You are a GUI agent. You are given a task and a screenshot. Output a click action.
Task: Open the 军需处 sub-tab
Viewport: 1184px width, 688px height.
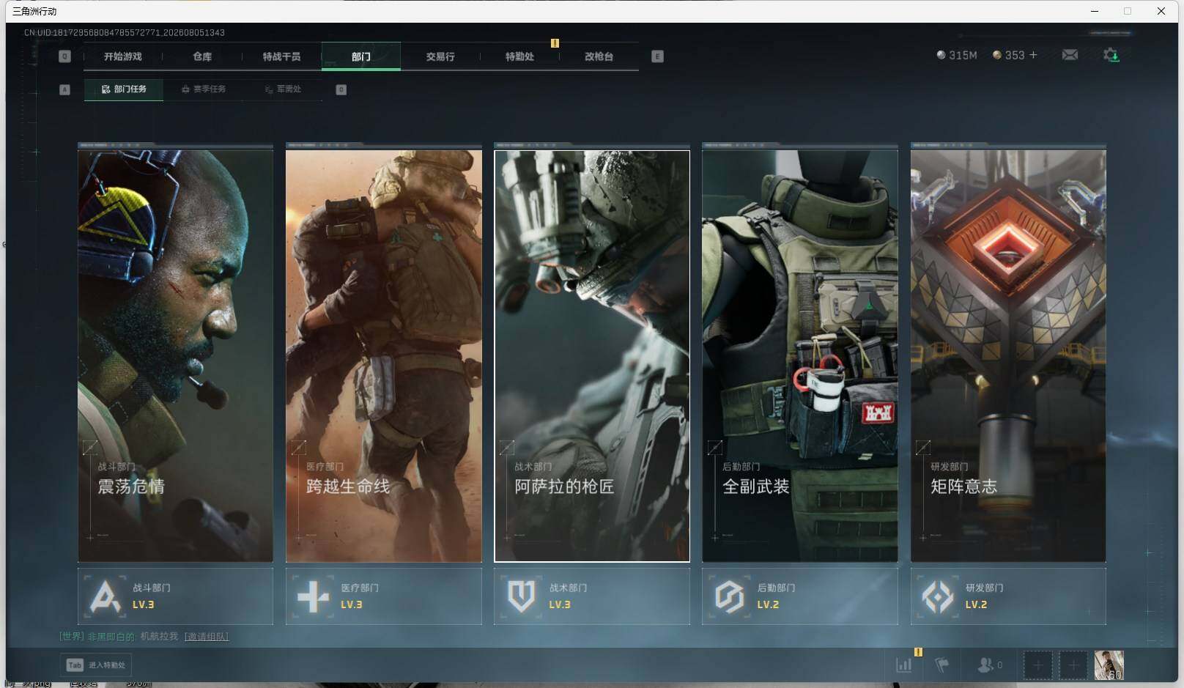(x=283, y=89)
